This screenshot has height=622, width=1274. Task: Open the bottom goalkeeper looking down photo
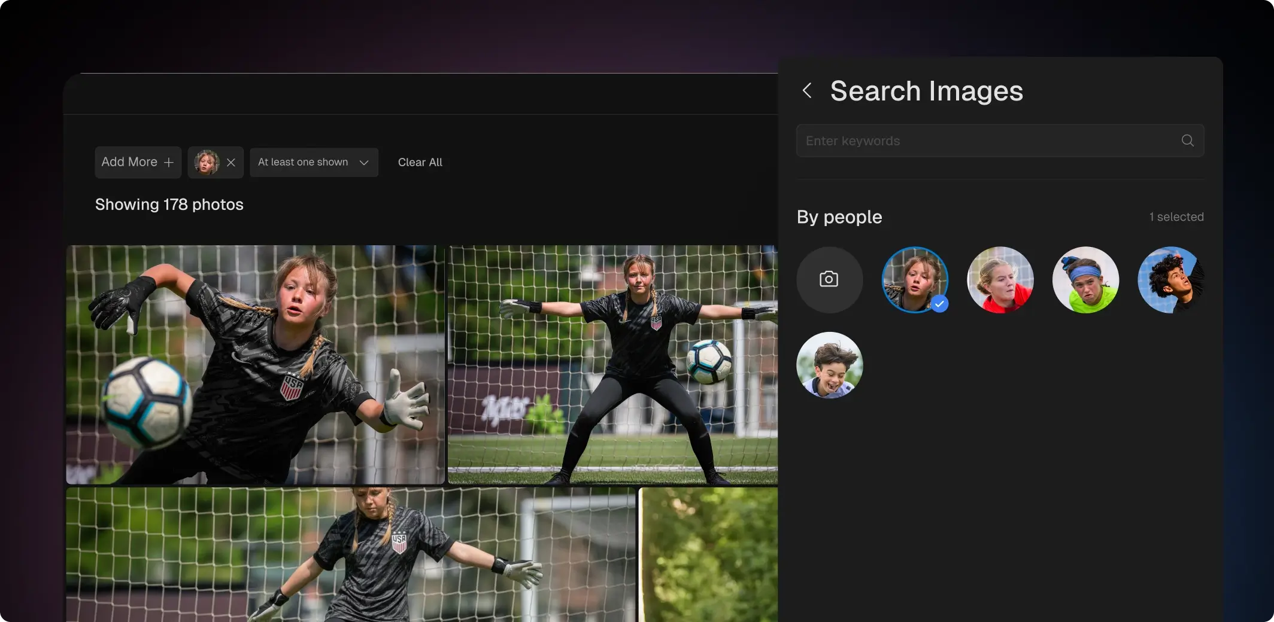351,554
